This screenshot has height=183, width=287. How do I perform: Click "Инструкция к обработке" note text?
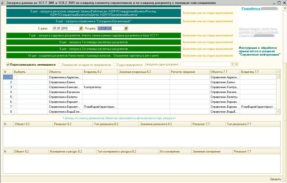tap(259, 51)
